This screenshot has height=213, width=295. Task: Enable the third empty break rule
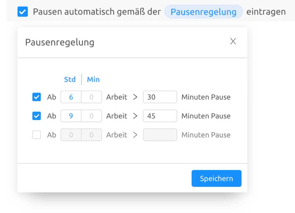tap(36, 135)
